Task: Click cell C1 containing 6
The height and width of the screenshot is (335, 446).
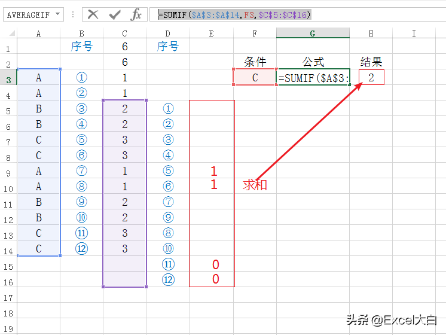Action: tap(124, 46)
